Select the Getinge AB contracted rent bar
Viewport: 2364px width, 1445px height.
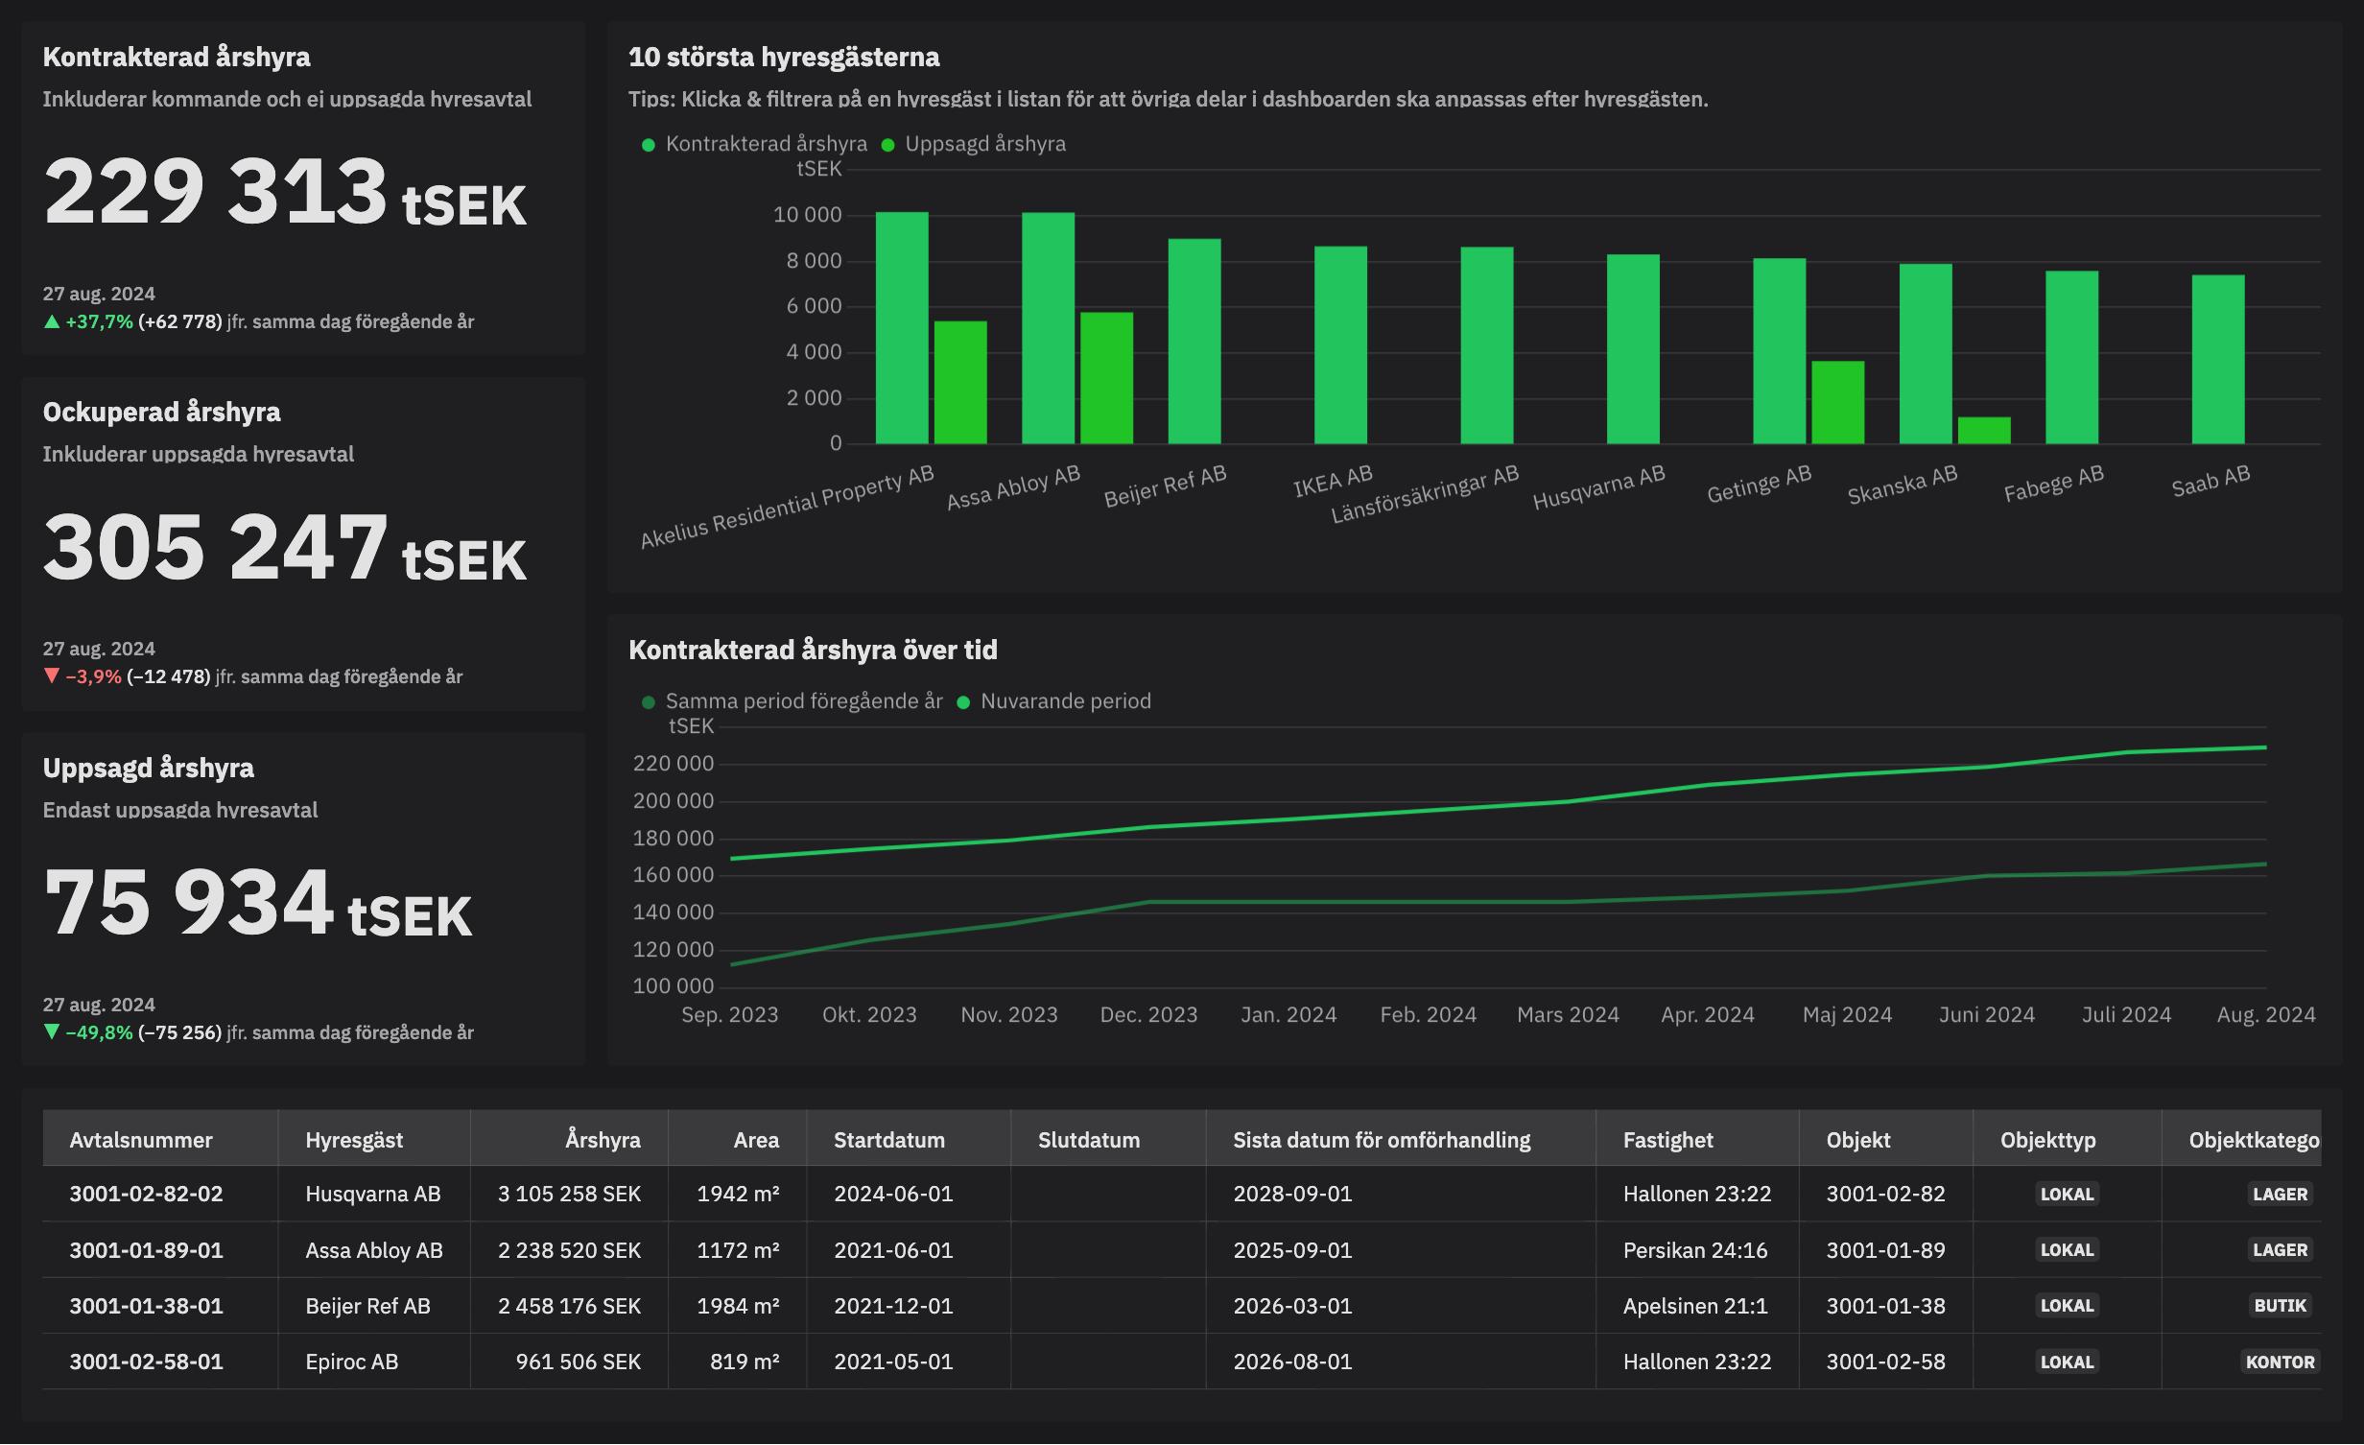point(1780,351)
